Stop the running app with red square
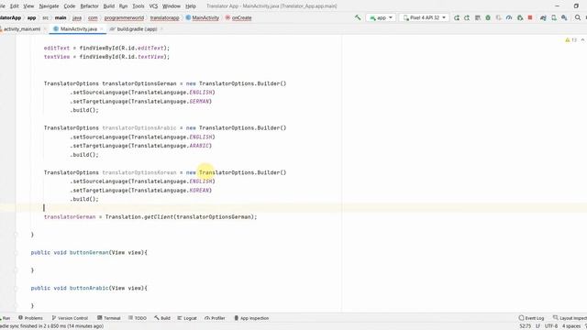 tap(530, 17)
